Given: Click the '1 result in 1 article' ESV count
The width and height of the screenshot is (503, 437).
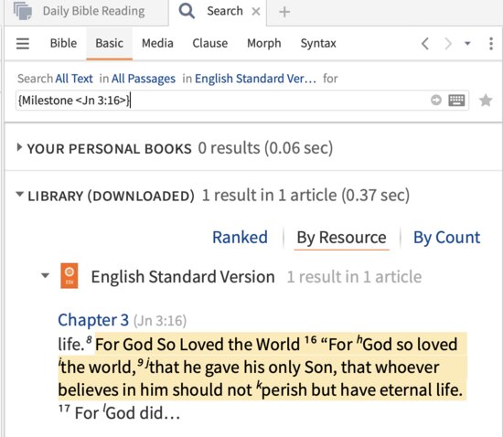Looking at the screenshot, I should pos(354,277).
